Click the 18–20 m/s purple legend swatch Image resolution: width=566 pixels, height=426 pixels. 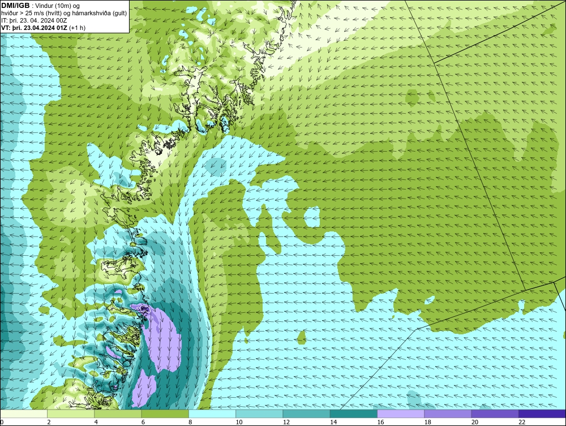pyautogui.click(x=448, y=414)
